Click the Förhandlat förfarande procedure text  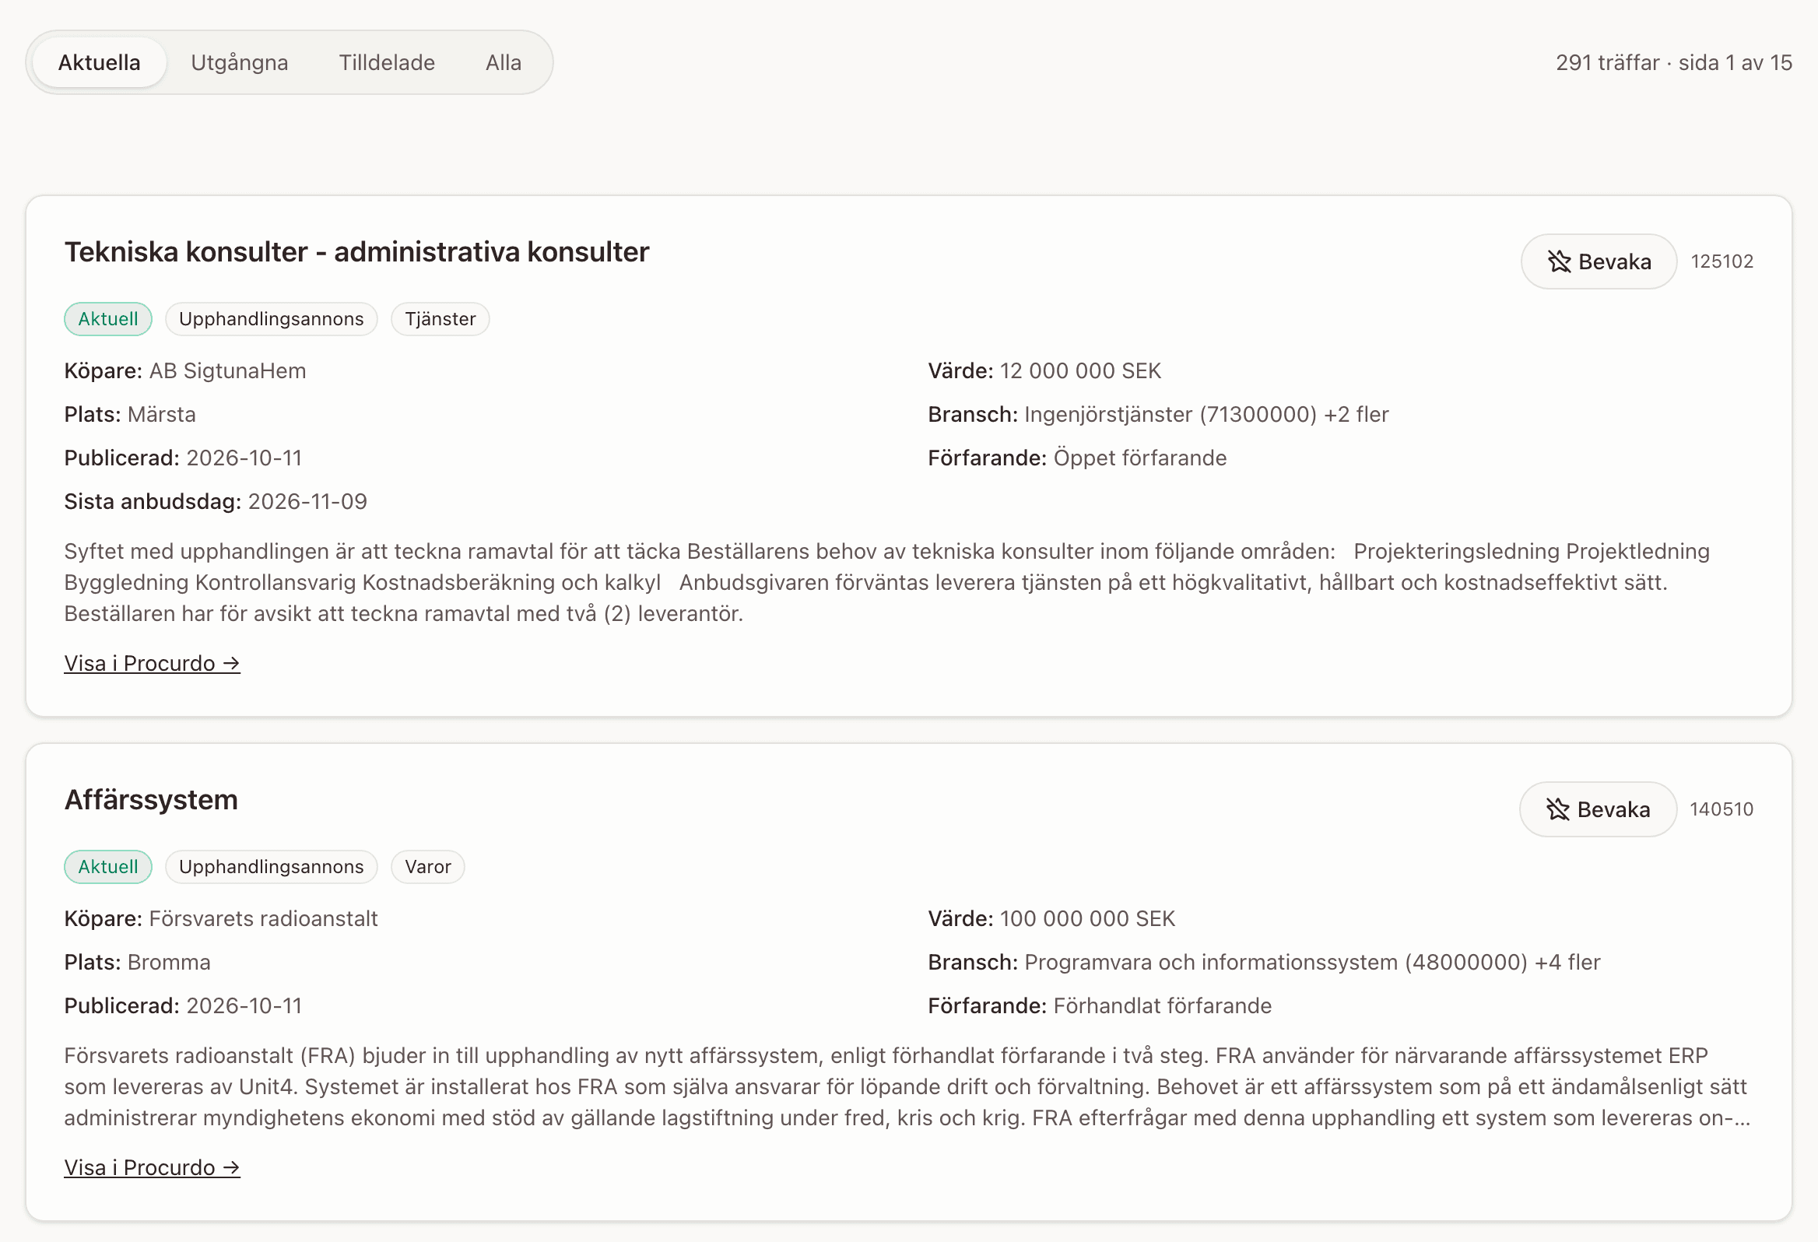[x=1163, y=1005]
